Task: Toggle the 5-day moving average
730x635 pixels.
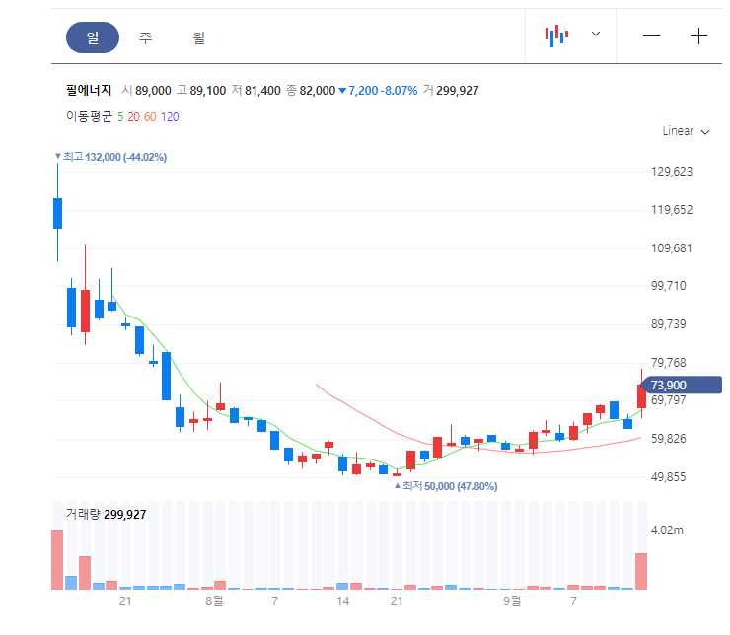Action: (120, 116)
